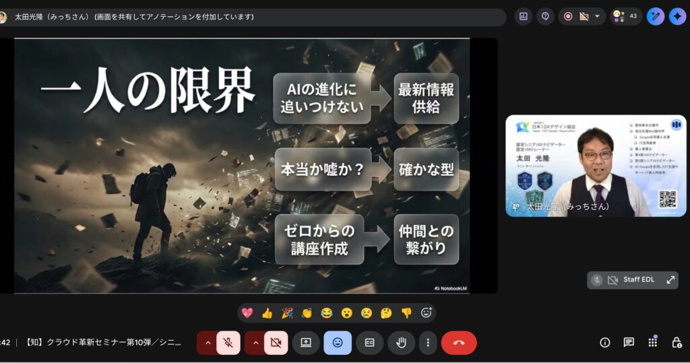Expand the Staff EDL self-view tile
690x363 pixels.
[670, 279]
